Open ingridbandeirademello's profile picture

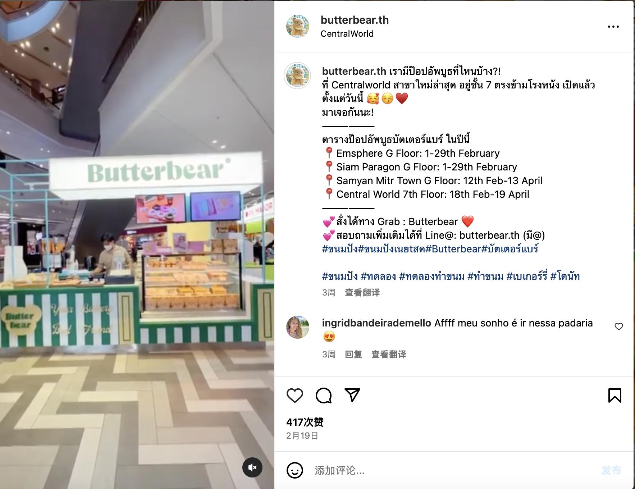298,327
